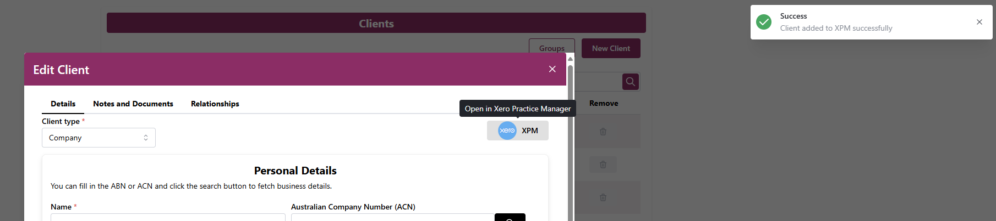The image size is (996, 221).
Task: Open client in Xero Practice Manager via XPM
Action: coord(517,131)
